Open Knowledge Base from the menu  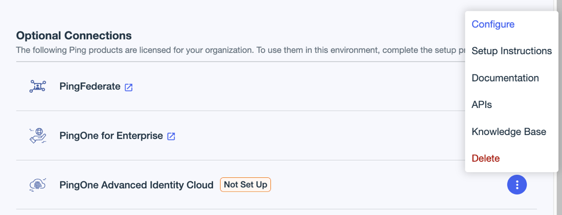click(508, 131)
